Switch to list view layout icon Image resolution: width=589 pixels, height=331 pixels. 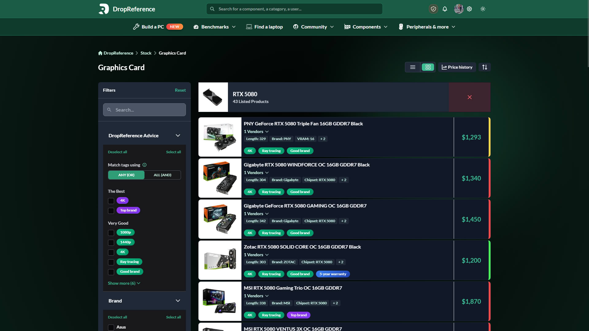tap(413, 67)
